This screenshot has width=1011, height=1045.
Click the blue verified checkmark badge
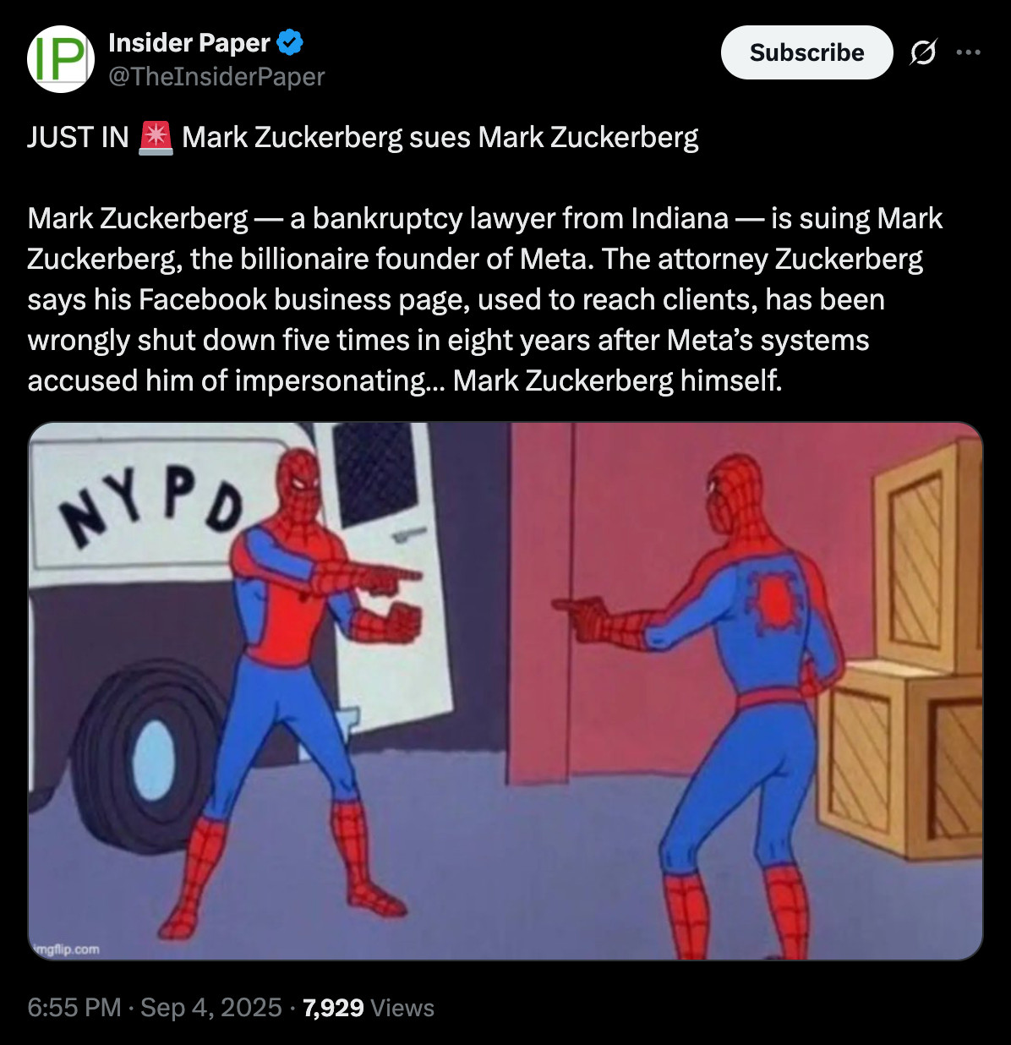pos(290,41)
